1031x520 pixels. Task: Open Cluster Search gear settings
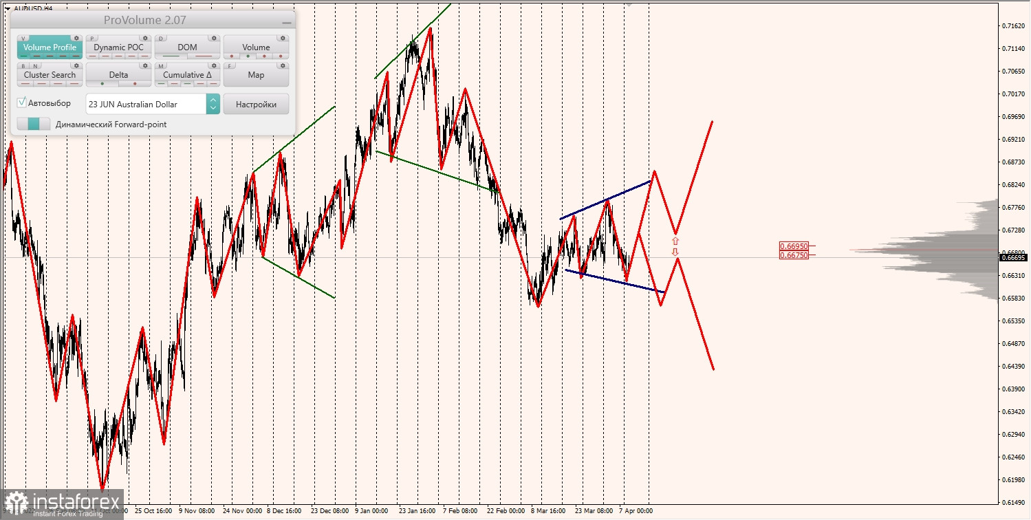pyautogui.click(x=76, y=65)
